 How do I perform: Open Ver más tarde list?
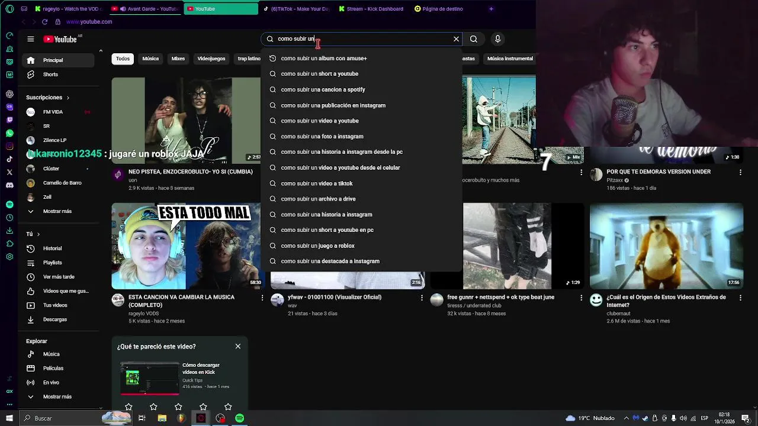pyautogui.click(x=57, y=277)
